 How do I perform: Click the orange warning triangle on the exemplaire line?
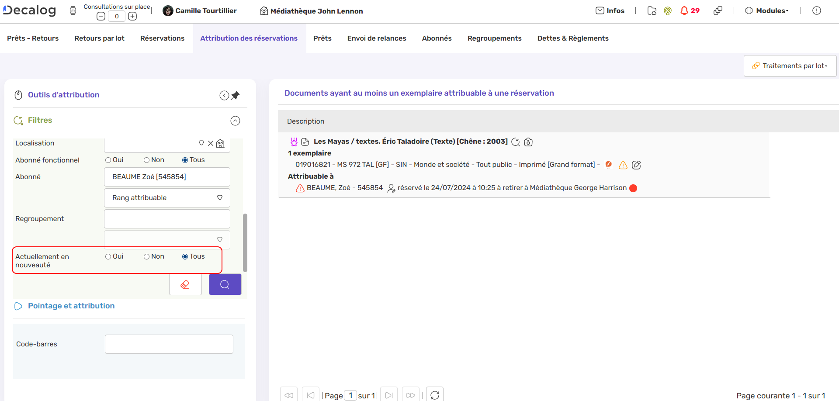pos(623,165)
